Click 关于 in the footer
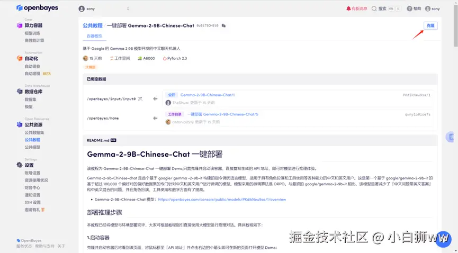Screen dimensions: 458x253 (61, 246)
